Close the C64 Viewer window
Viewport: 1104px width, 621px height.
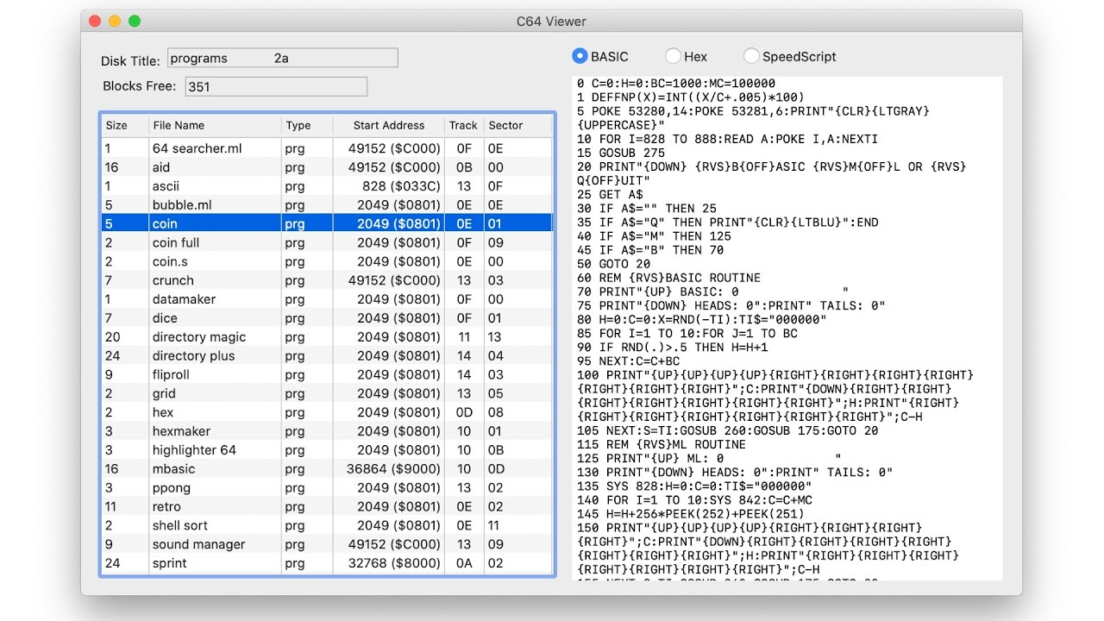(95, 21)
